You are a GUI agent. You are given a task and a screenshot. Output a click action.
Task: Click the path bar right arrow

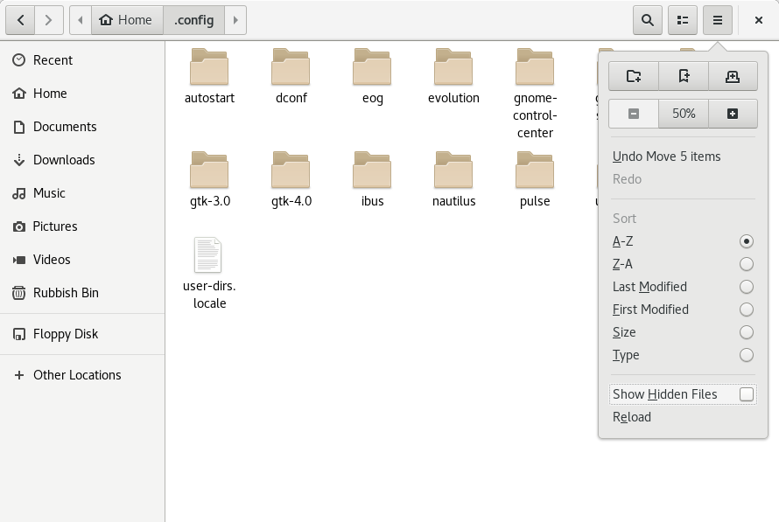235,19
